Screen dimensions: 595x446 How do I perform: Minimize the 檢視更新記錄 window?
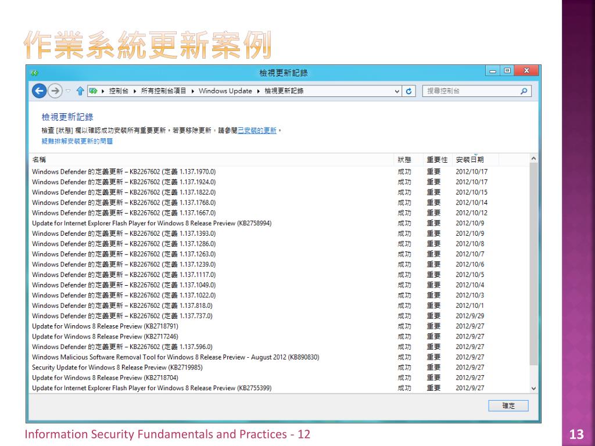pos(493,71)
